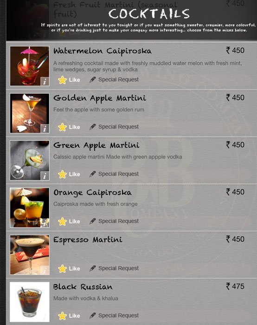Select the Green Apple Martini title
Viewport: 257px width, 325px height.
96,146
